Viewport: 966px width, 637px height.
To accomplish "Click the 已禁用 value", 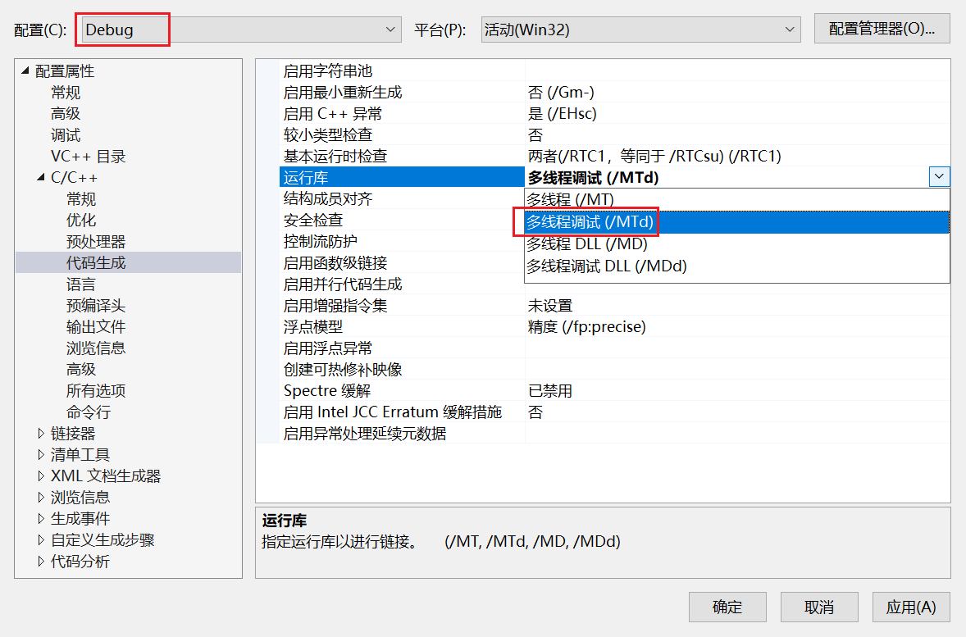I will (x=550, y=390).
